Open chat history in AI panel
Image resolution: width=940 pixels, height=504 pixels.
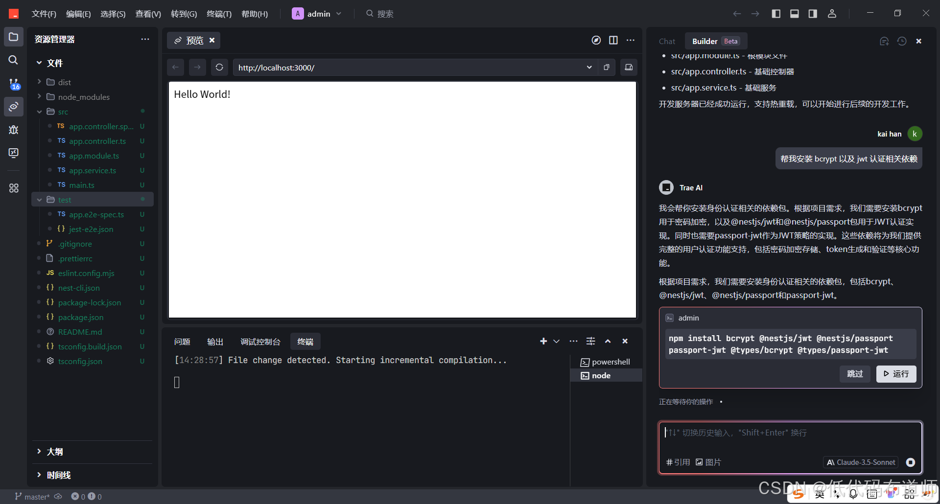[902, 41]
